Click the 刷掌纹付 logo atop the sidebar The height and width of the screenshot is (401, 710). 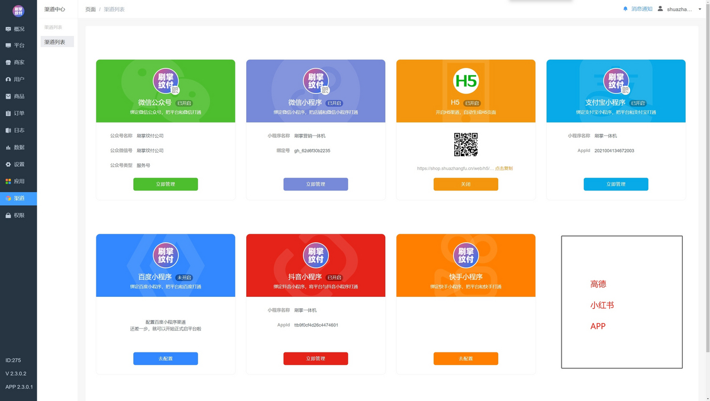coord(18,11)
